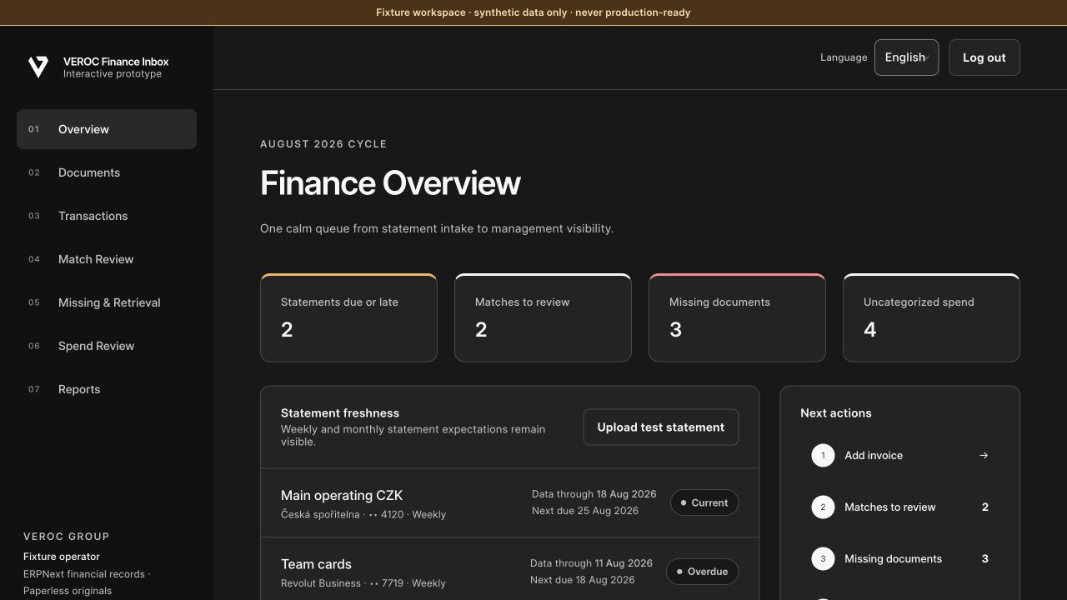Viewport: 1067px width, 600px height.
Task: Click Data through 18 Aug 2026
Action: tap(594, 494)
